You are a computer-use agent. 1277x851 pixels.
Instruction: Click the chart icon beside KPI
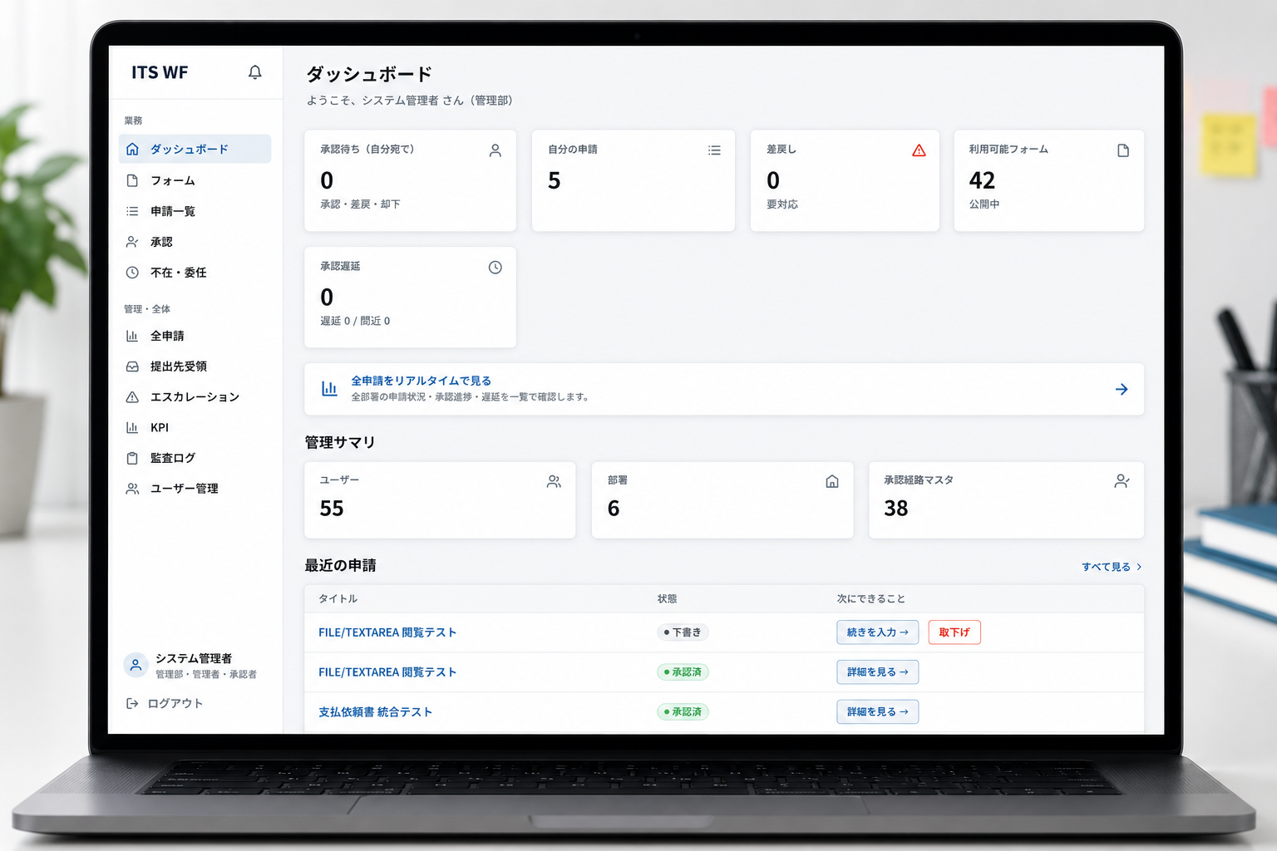pyautogui.click(x=132, y=427)
